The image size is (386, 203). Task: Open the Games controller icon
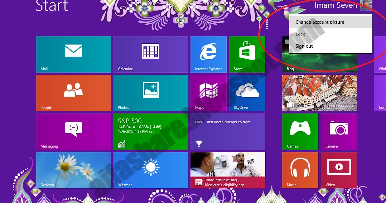click(x=300, y=128)
